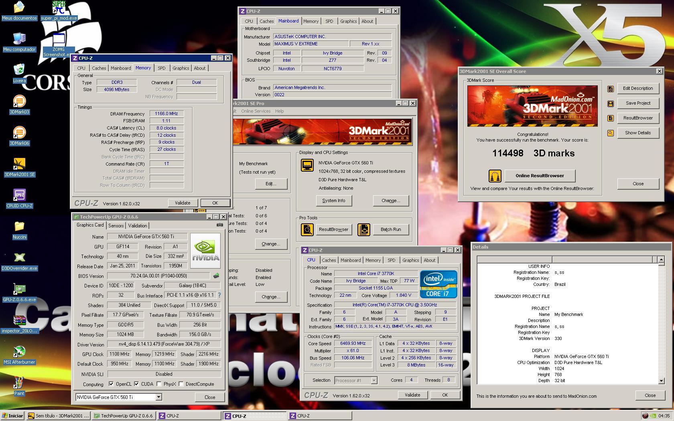Click the ResultBrowser document icon
The width and height of the screenshot is (674, 421).
(611, 118)
